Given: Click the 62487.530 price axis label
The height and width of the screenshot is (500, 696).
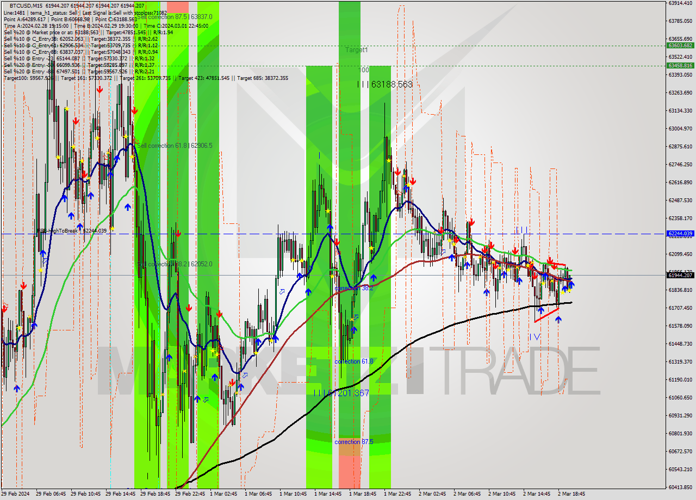Looking at the screenshot, I should [x=680, y=201].
